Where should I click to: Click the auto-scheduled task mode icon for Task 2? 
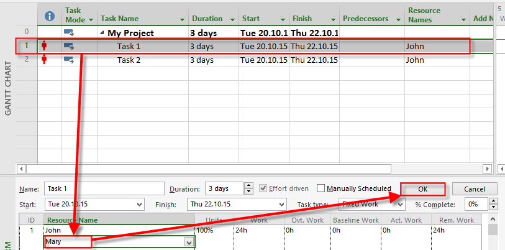pyautogui.click(x=69, y=60)
